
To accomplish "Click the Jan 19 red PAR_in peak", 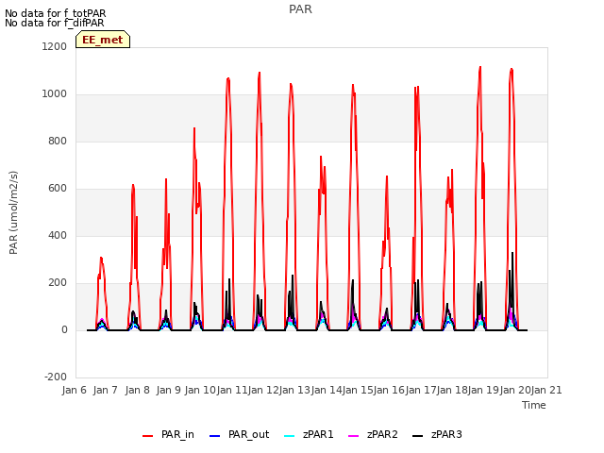I will point(480,68).
